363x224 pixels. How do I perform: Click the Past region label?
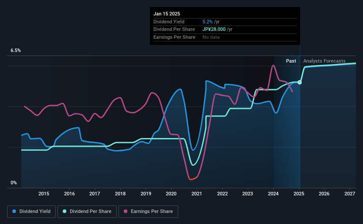click(291, 61)
